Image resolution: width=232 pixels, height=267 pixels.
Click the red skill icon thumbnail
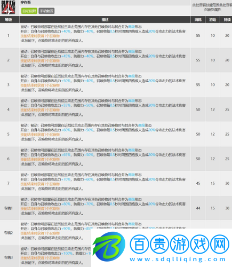click(x=8, y=7)
